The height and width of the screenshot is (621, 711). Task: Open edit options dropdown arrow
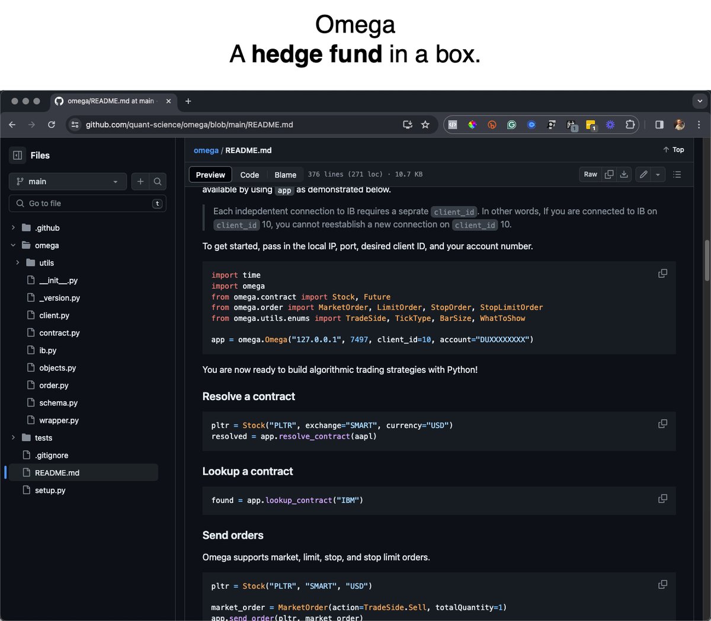(658, 174)
